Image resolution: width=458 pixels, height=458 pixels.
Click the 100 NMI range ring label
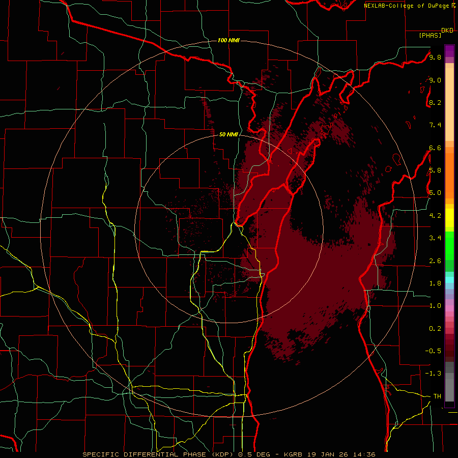point(228,40)
